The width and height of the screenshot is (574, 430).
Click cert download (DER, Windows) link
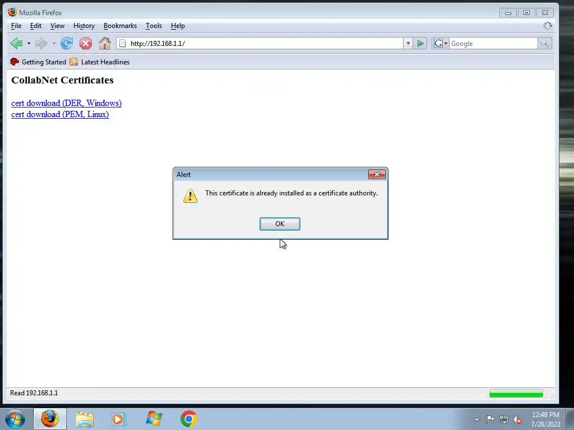66,103
